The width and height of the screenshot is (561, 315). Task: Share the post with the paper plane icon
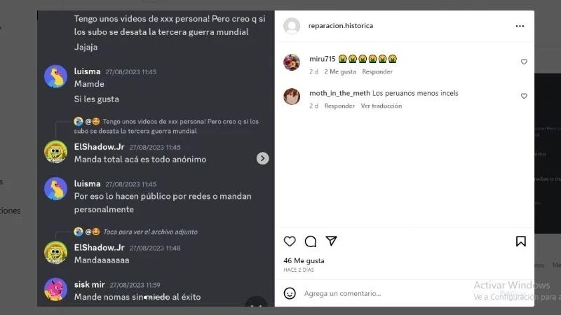(331, 241)
